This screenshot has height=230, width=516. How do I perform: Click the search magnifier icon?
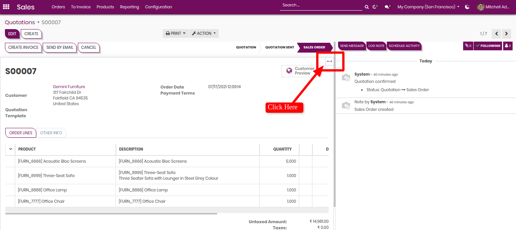tap(367, 7)
